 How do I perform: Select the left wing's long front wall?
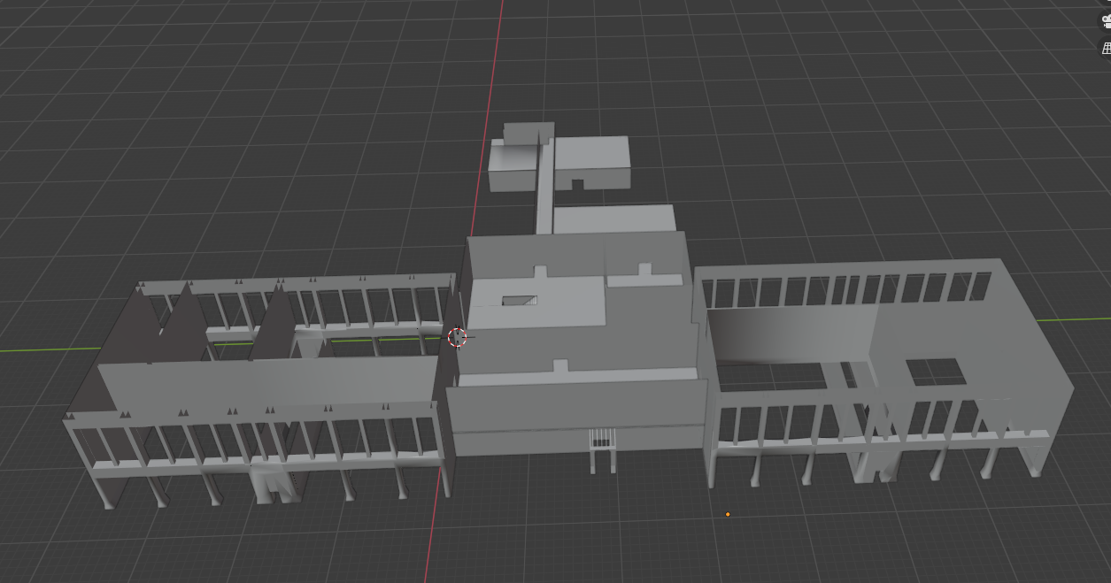point(266,384)
